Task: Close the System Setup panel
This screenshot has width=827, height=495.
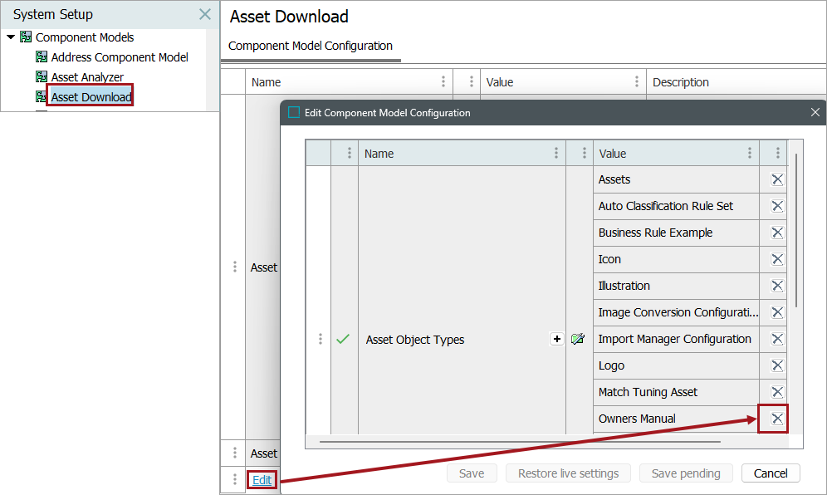Action: click(x=205, y=14)
